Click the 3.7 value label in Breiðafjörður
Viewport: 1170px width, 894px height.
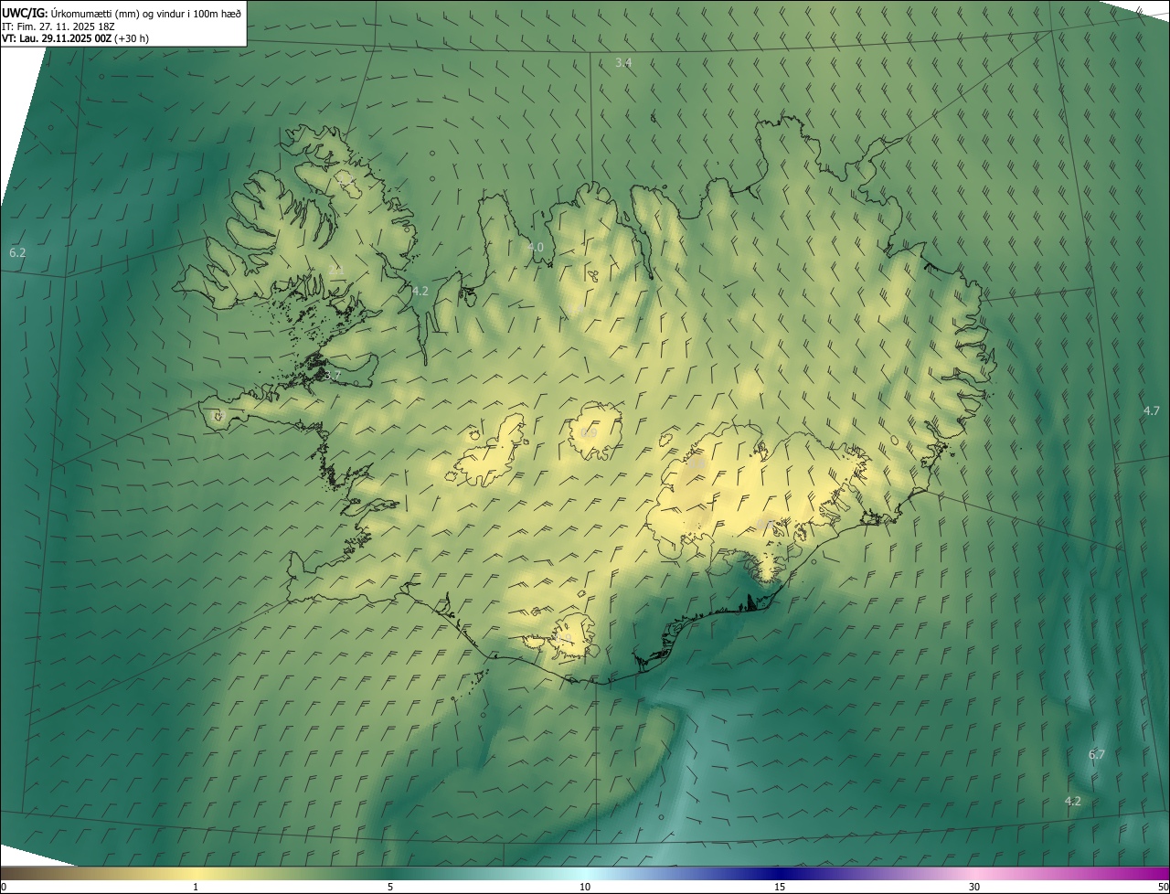(333, 375)
